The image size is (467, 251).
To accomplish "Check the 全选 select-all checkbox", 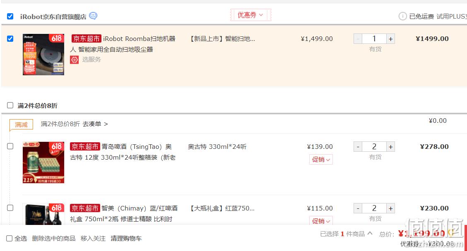I will [9, 238].
